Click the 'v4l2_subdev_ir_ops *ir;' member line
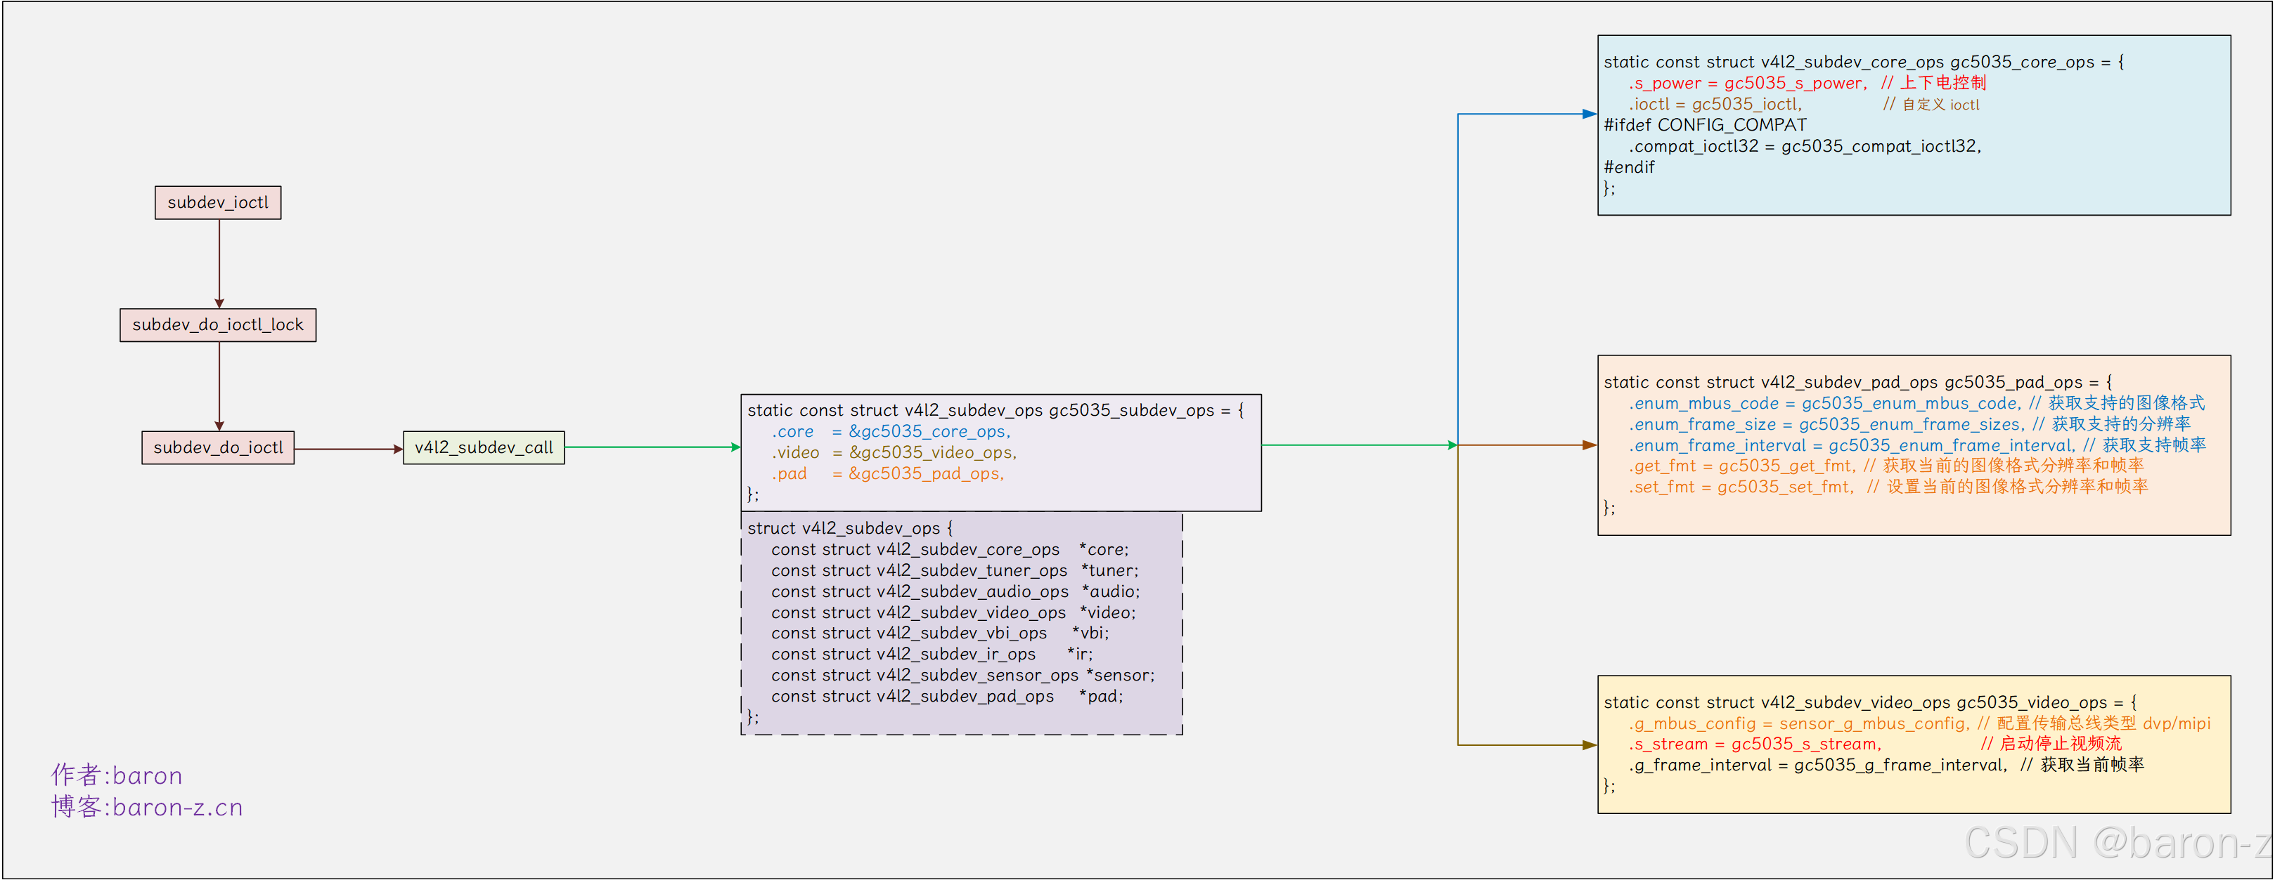2275x880 pixels. [932, 654]
